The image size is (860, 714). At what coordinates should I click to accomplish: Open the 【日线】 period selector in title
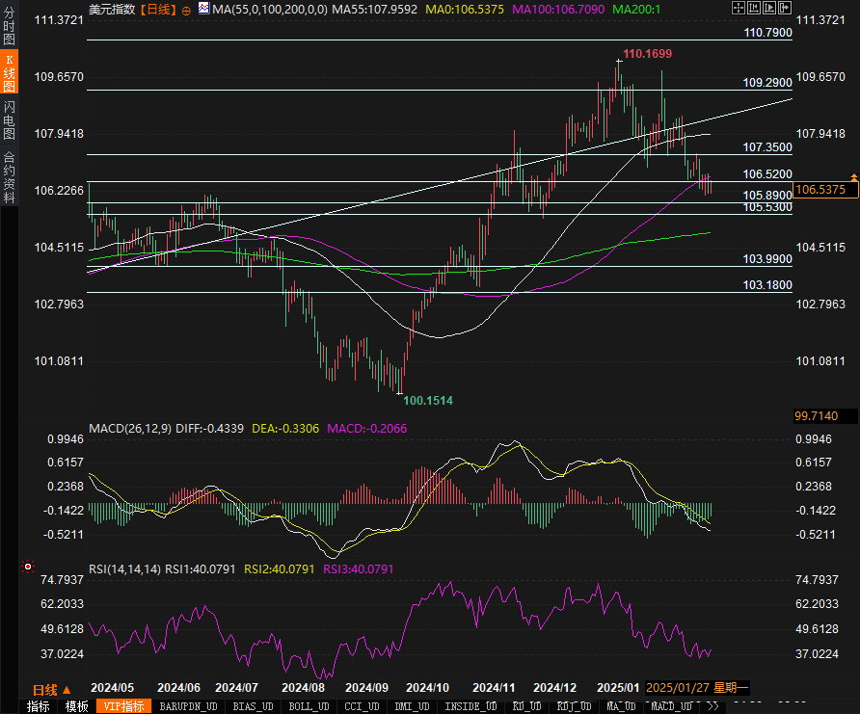click(x=157, y=10)
